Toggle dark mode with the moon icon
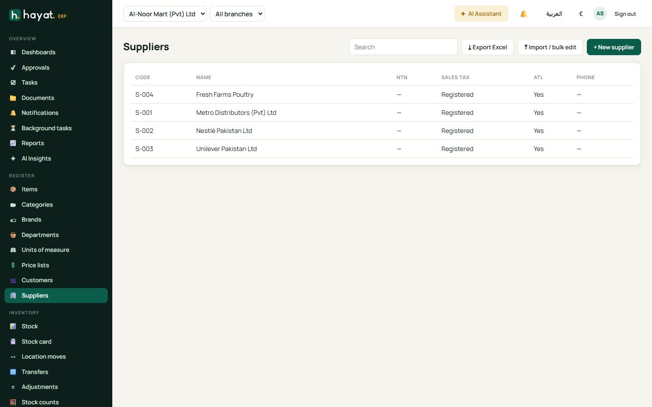 tap(581, 14)
